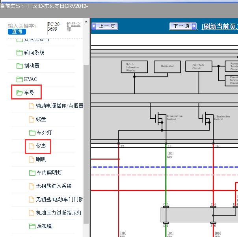Image resolution: width=238 pixels, height=237 pixels.
Task: Expand the 车外灯 folder
Action: [44, 133]
